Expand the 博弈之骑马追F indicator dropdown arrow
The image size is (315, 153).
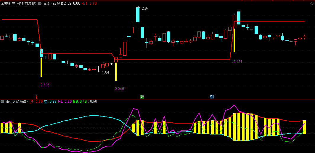coord(2,102)
